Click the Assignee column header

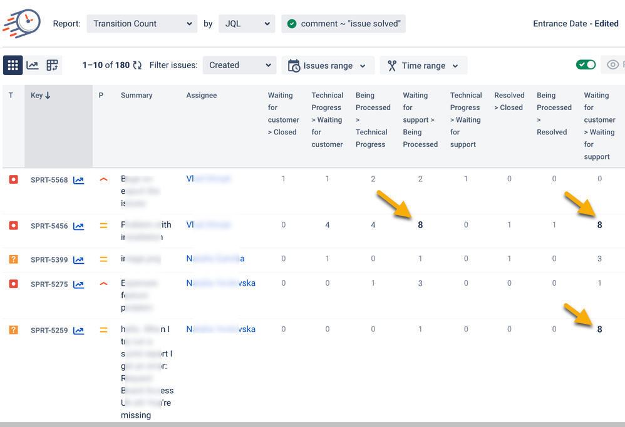[x=202, y=96]
